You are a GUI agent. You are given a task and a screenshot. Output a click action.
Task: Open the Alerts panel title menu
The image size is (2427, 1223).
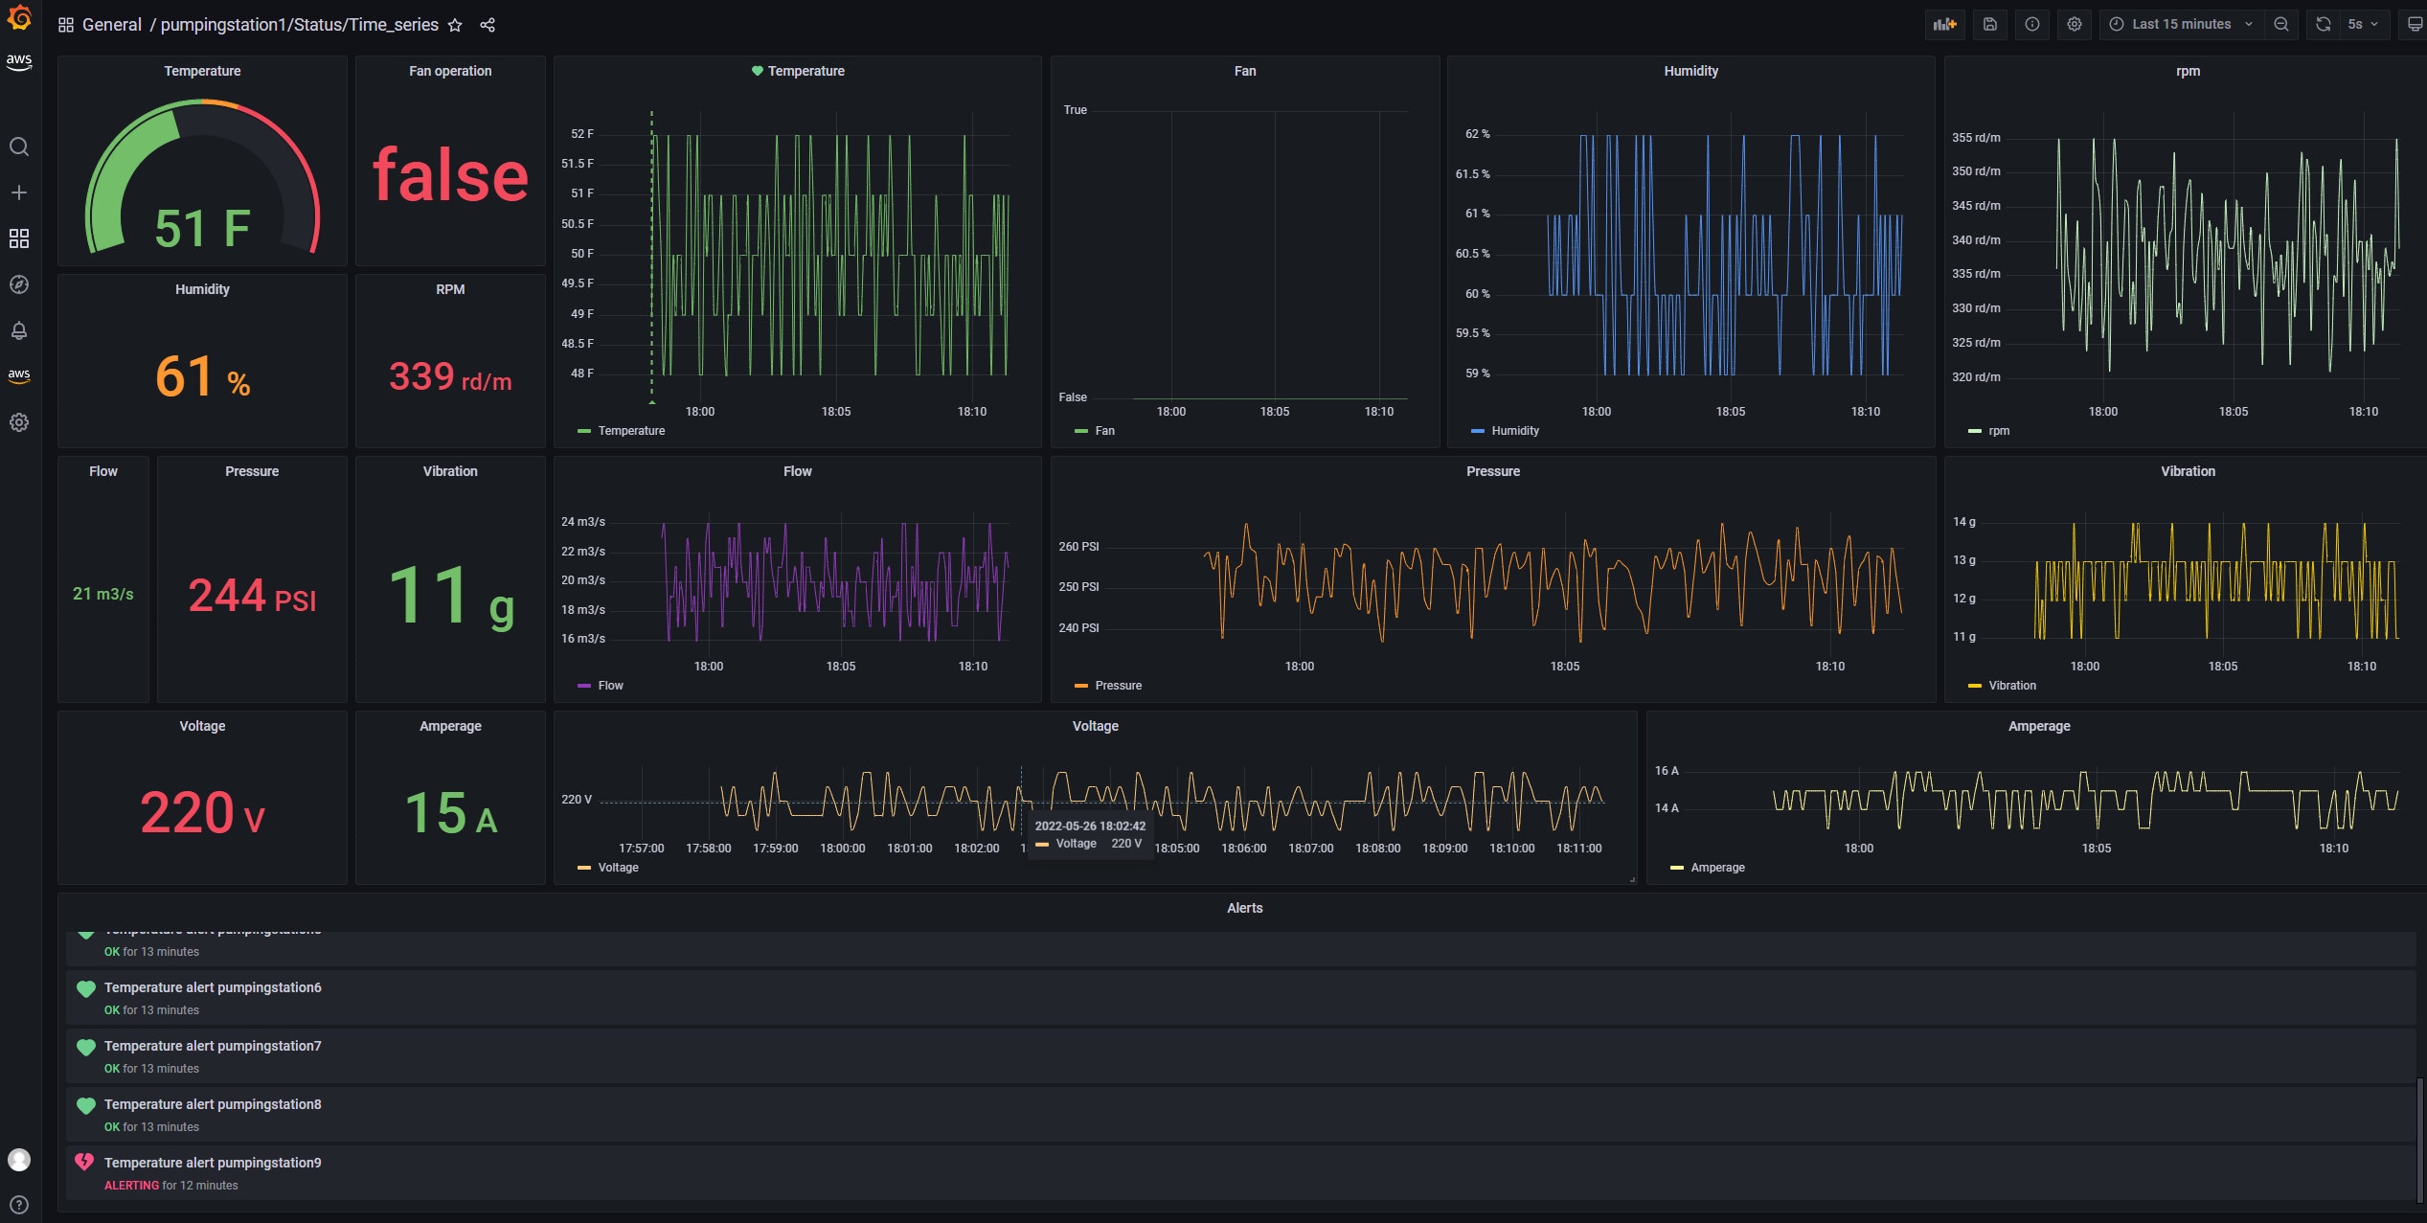tap(1244, 908)
